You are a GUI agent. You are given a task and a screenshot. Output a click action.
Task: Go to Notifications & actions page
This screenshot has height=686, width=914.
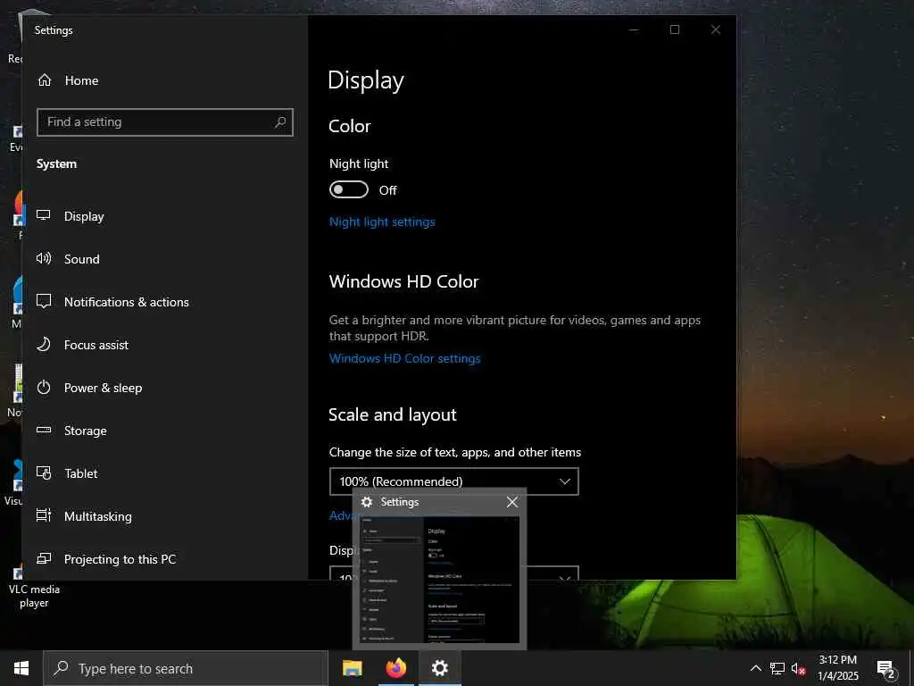tap(127, 302)
